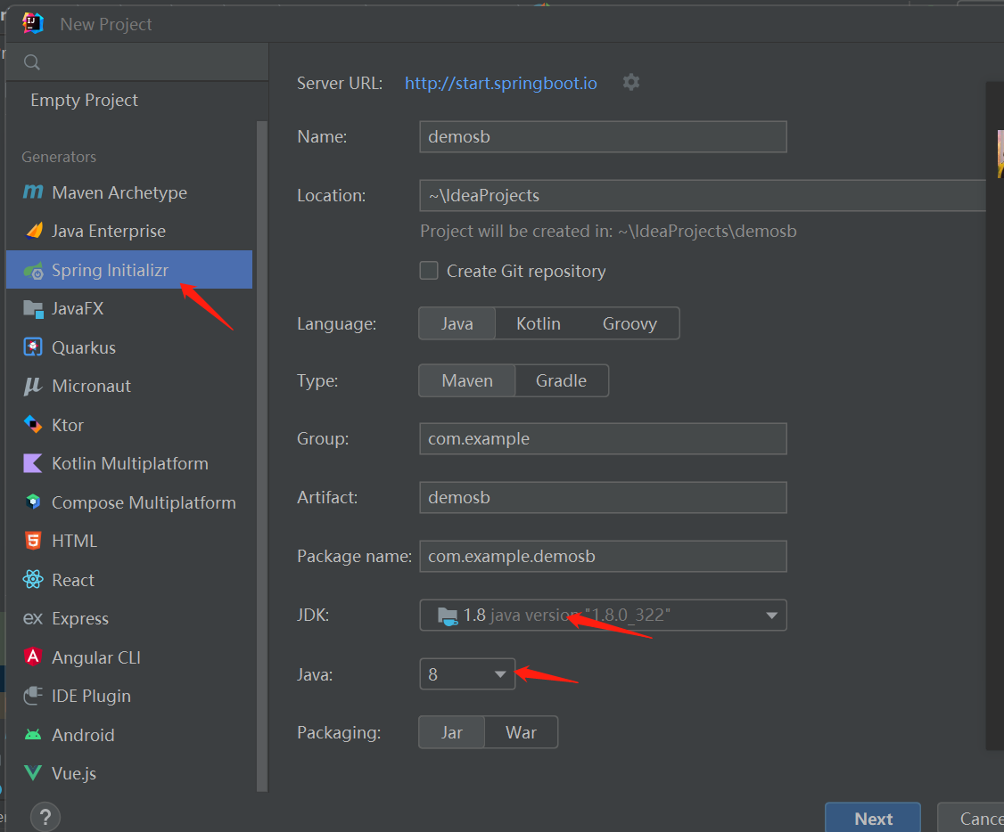Open Spring Initializr server settings gear
This screenshot has width=1004, height=832.
pyautogui.click(x=630, y=82)
